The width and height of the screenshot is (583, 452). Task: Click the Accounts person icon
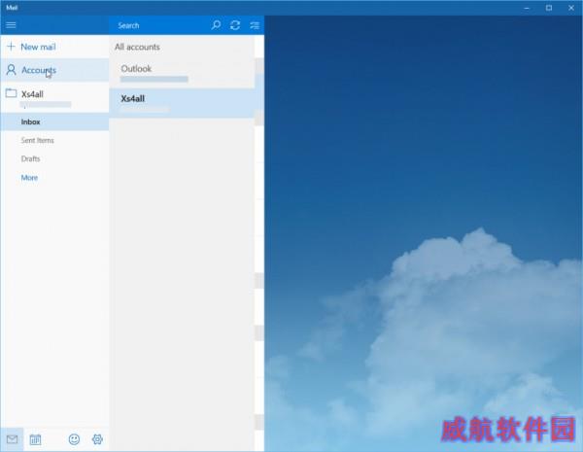(x=11, y=70)
